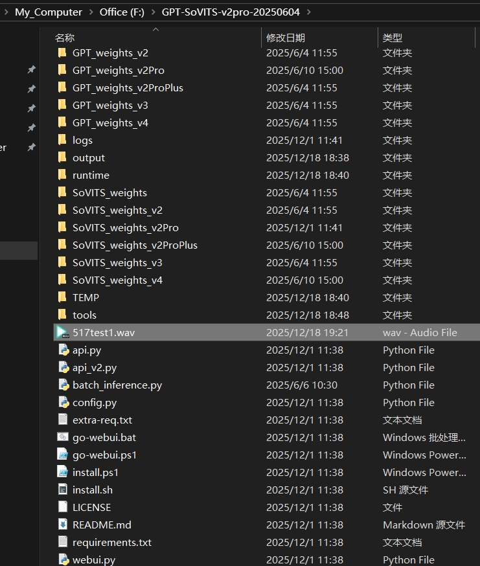Click the 517test1.wav audio file icon
The image size is (480, 566).
[x=62, y=332]
